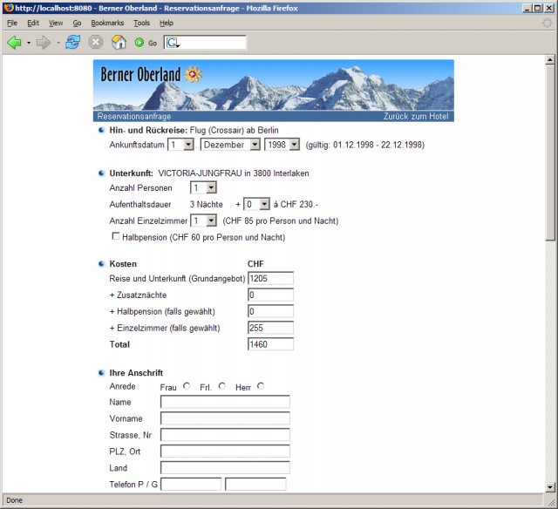Open the Back history dropdown arrow
Viewport: 558px width, 509px height.
click(29, 43)
